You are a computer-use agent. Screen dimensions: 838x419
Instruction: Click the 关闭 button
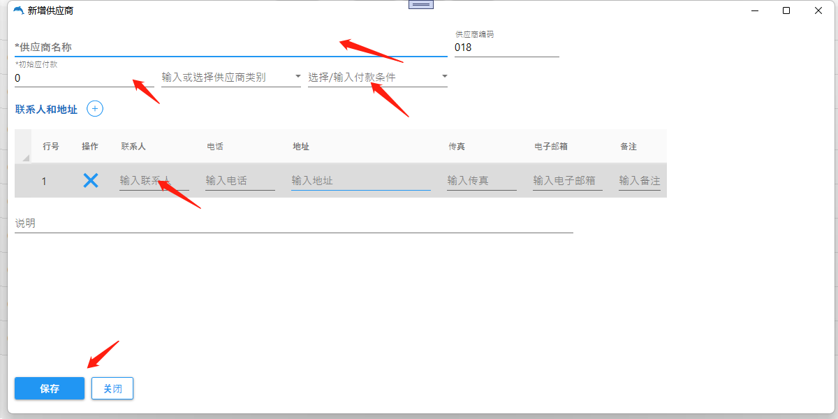coord(112,389)
